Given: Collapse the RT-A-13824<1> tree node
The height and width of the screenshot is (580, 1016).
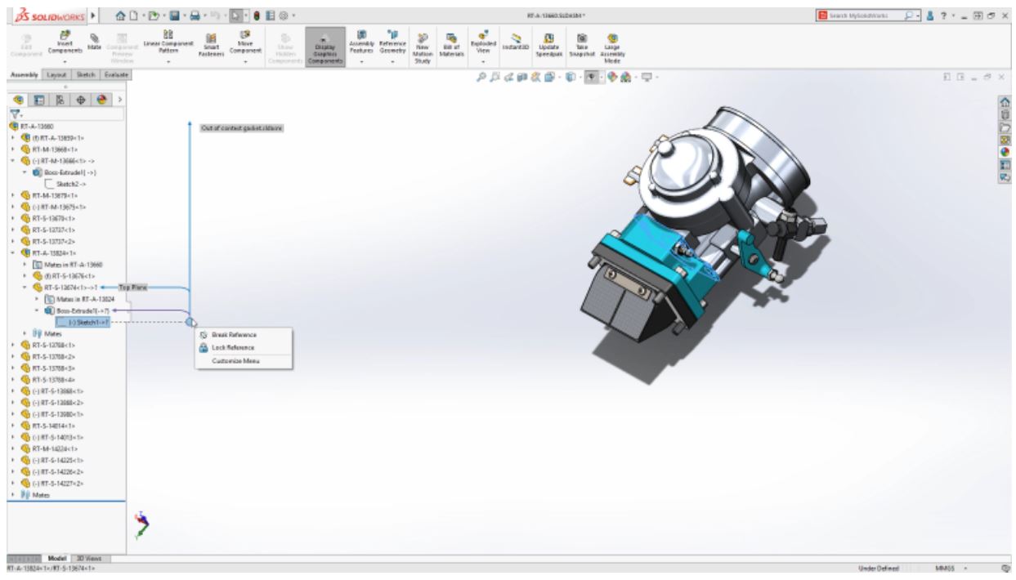Looking at the screenshot, I should click(7, 252).
